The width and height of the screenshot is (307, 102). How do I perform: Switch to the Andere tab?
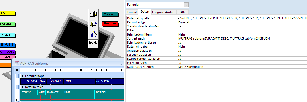pos(170,12)
